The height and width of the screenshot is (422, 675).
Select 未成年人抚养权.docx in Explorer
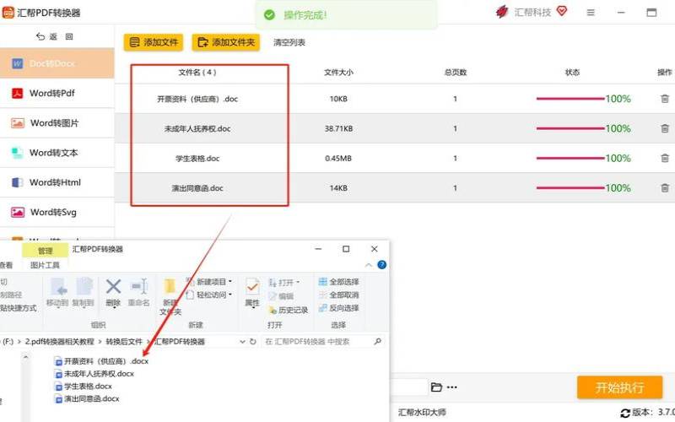click(x=94, y=374)
